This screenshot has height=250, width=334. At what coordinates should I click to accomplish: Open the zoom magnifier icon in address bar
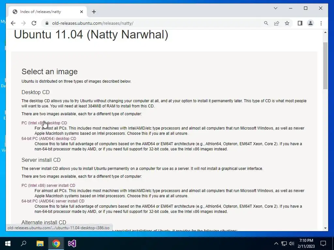point(266,23)
